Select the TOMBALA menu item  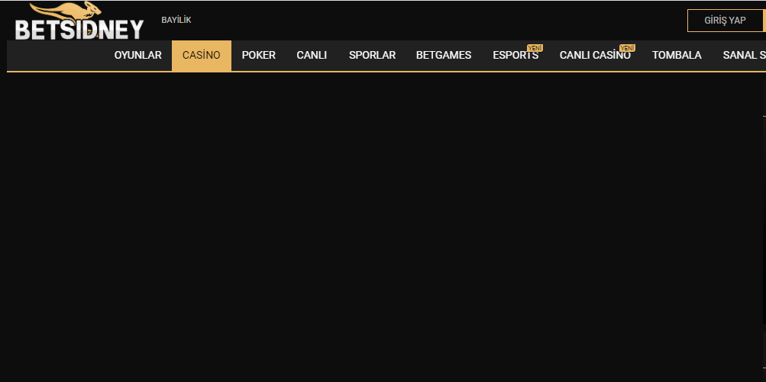(677, 55)
